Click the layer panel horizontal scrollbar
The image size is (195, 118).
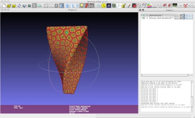[x=165, y=75]
